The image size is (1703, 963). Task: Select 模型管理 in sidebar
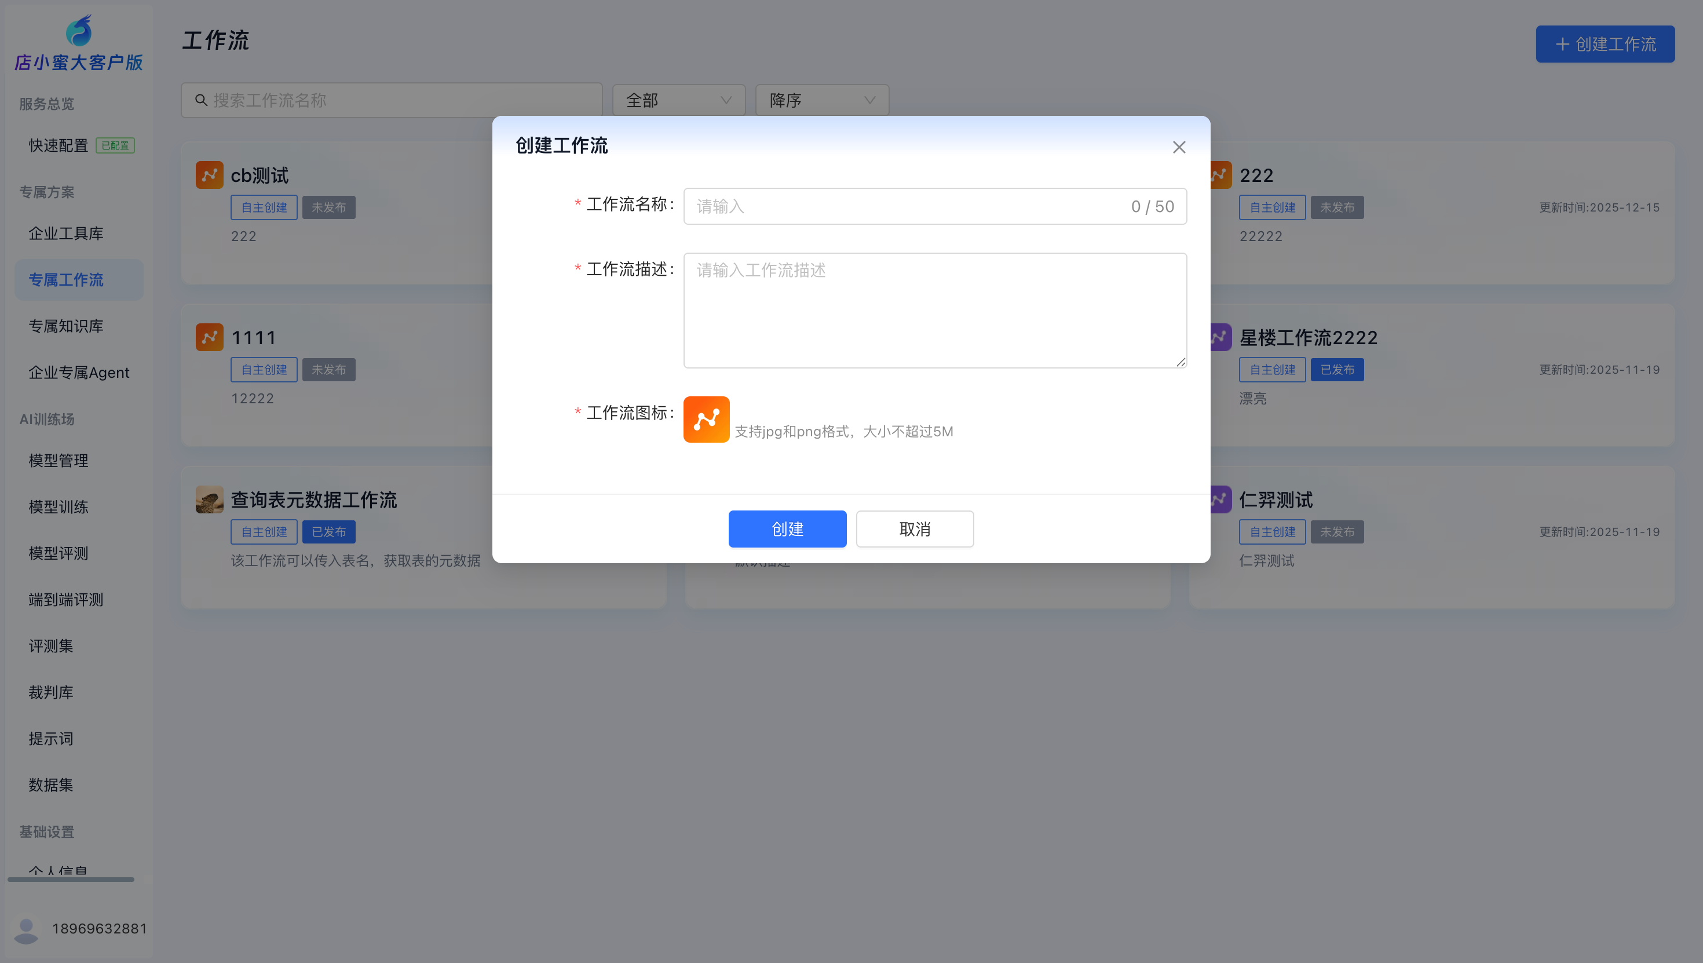pyautogui.click(x=58, y=460)
